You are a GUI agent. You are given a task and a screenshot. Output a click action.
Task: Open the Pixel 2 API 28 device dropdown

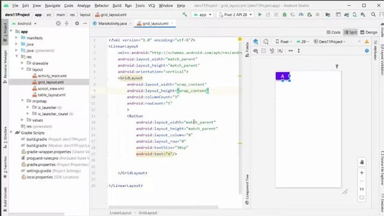[x=235, y=14]
